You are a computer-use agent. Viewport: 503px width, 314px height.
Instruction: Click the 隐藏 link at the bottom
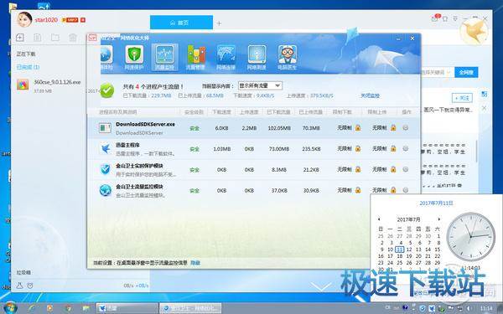195,263
